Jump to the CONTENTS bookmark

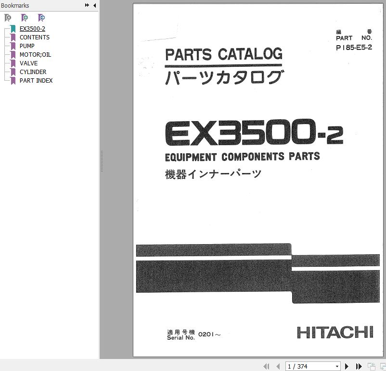35,37
